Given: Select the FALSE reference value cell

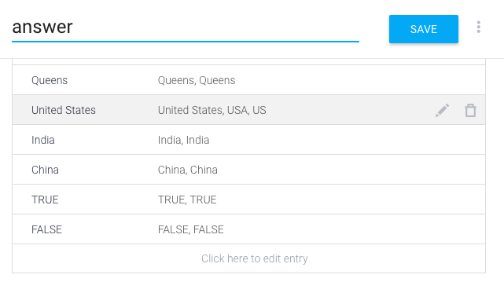Looking at the screenshot, I should tap(46, 229).
